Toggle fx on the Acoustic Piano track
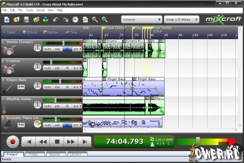244x163 pixels. tap(67, 125)
